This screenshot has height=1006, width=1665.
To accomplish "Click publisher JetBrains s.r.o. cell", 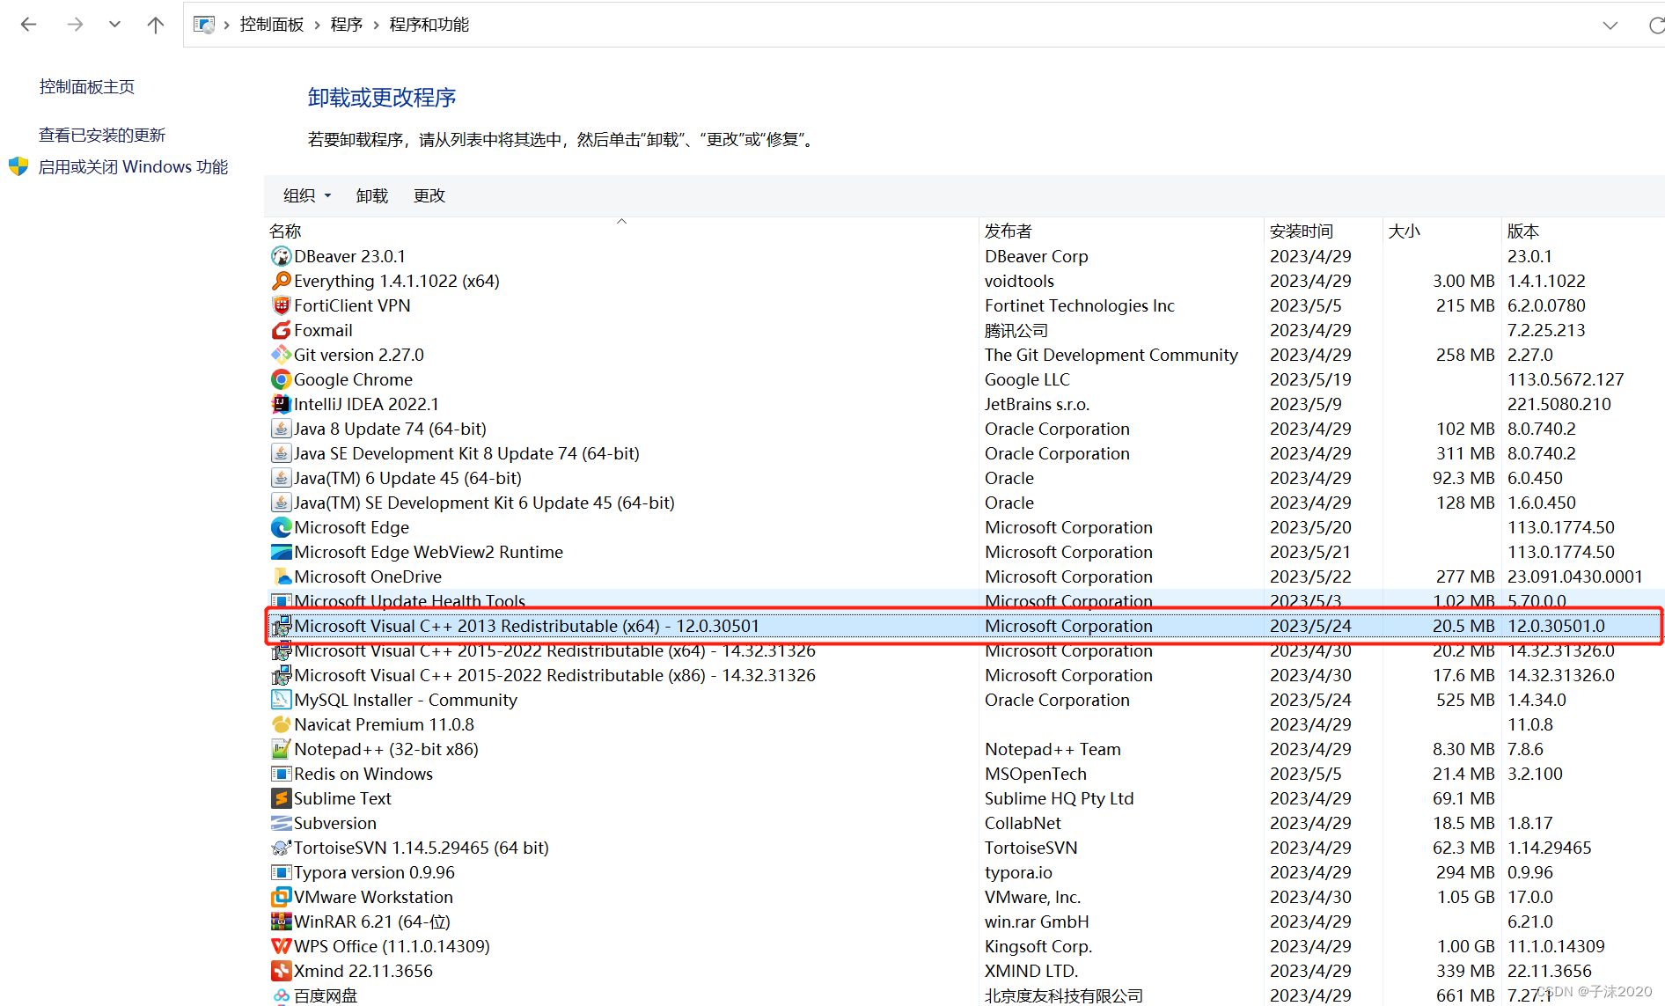I will click(1037, 404).
